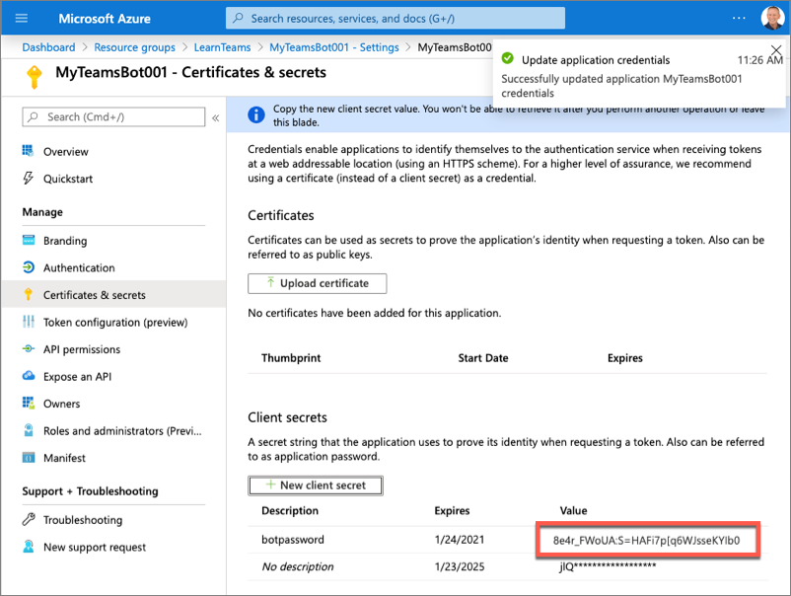Open the Quickstart page
The width and height of the screenshot is (791, 596).
point(68,179)
